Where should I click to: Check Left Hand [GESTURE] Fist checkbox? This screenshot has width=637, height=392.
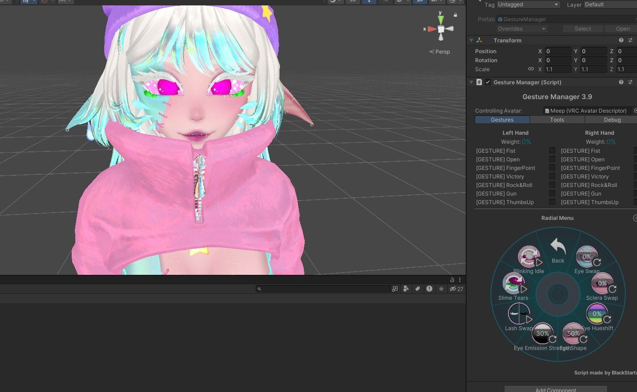(552, 150)
